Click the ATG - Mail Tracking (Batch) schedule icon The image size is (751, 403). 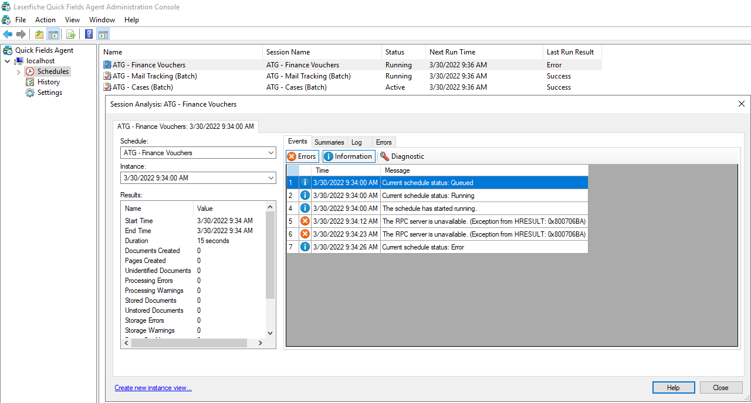point(107,76)
